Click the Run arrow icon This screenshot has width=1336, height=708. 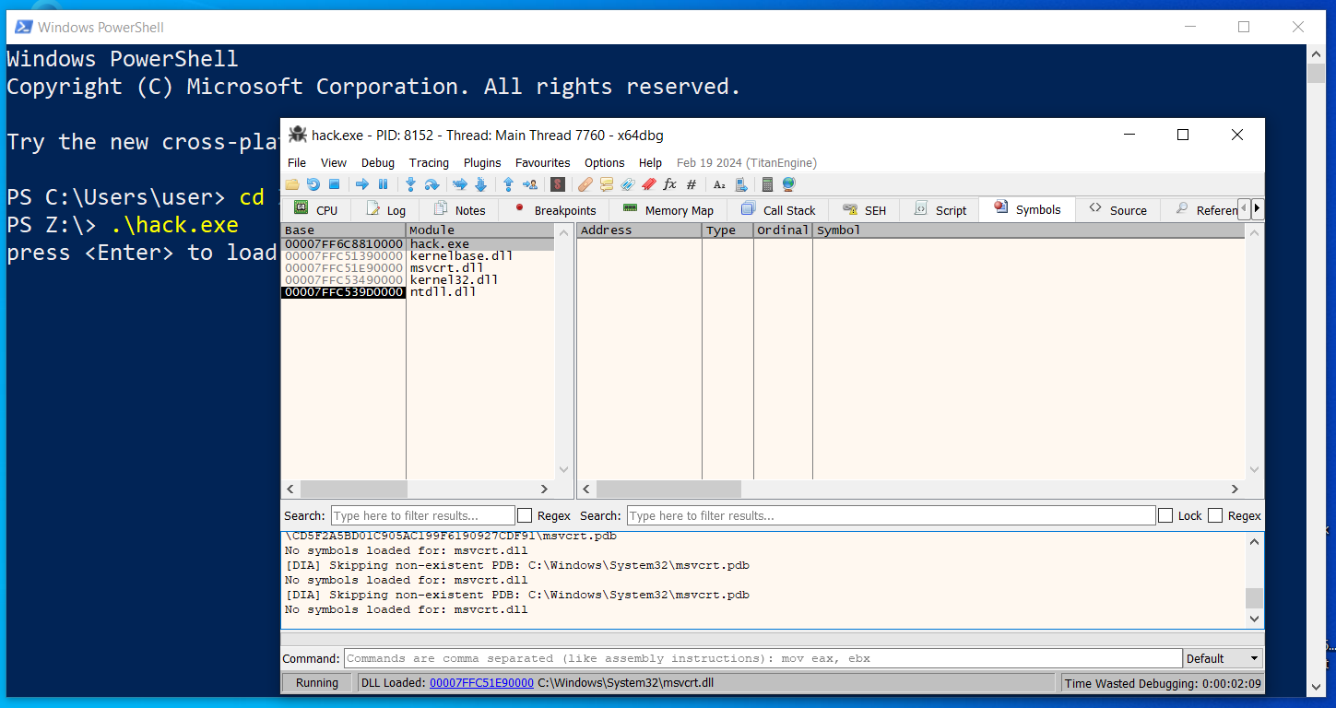tap(361, 184)
